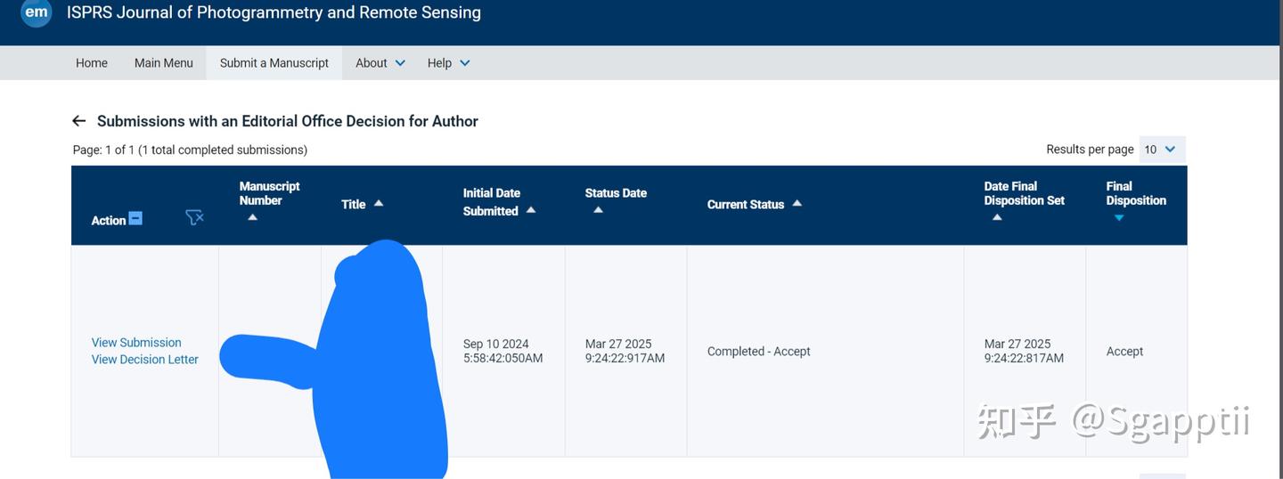Click the Manuscript Number column header
The image size is (1283, 479).
pos(270,193)
